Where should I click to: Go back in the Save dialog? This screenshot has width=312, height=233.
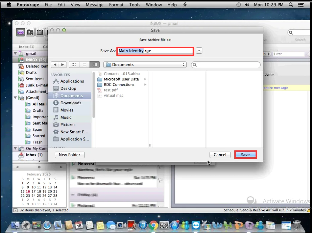55,65
